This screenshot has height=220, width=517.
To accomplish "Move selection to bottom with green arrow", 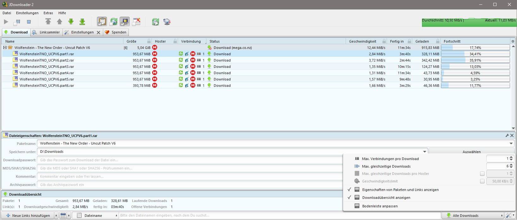I will 82,21.
